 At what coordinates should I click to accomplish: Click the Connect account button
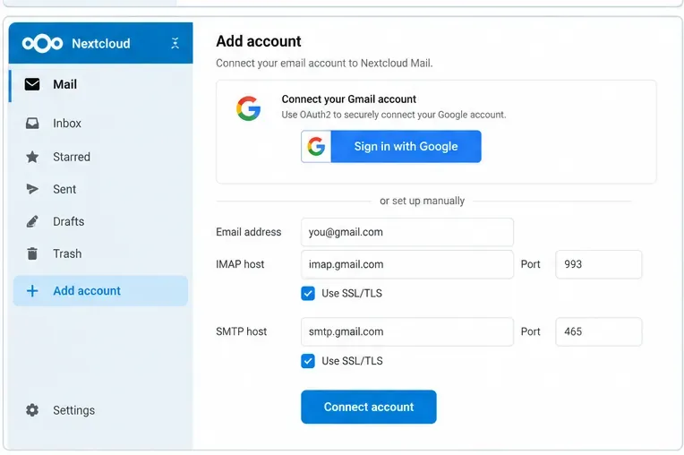tap(369, 407)
